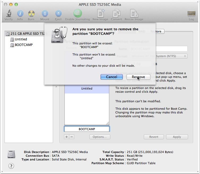This screenshot has height=174, width=200.
Task: Select the BOOTCAMP partition block in the layout
Action: click(87, 129)
